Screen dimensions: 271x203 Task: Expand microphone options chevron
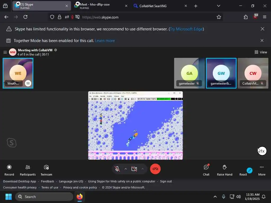[x=126, y=169]
